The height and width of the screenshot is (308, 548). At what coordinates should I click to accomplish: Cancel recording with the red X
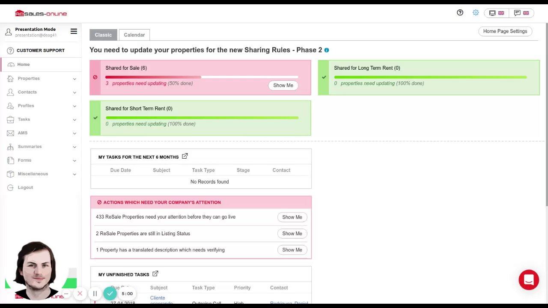point(80,293)
